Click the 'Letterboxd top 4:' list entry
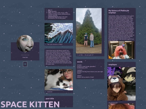 point(58,17)
